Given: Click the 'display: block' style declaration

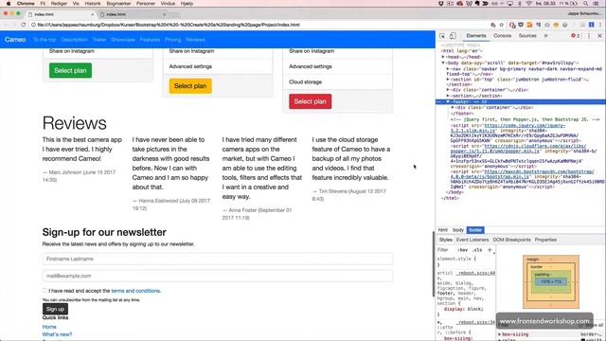Looking at the screenshot, I should (x=463, y=309).
